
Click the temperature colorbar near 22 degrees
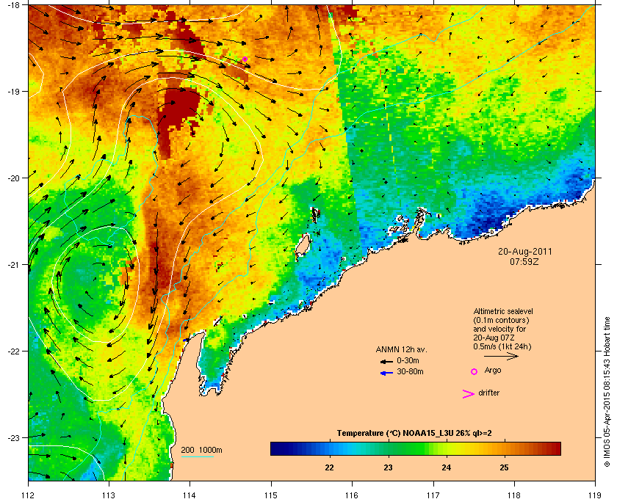point(329,448)
